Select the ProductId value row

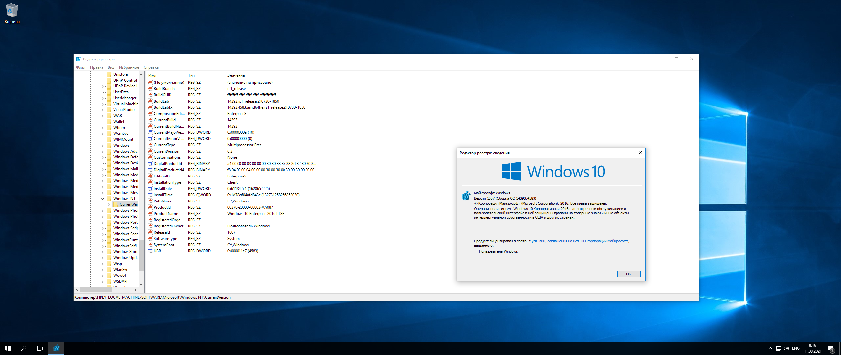[233, 207]
